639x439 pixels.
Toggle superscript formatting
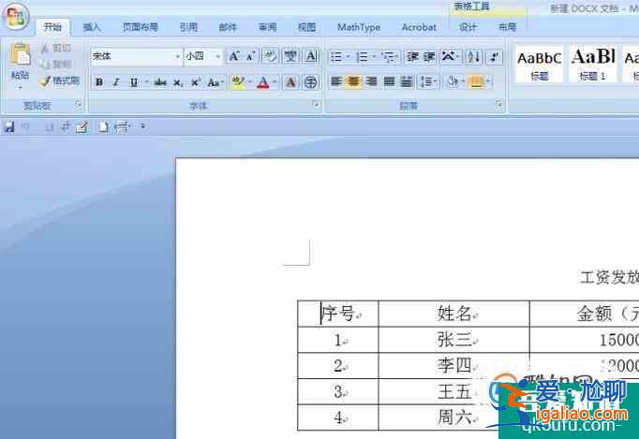(x=196, y=82)
